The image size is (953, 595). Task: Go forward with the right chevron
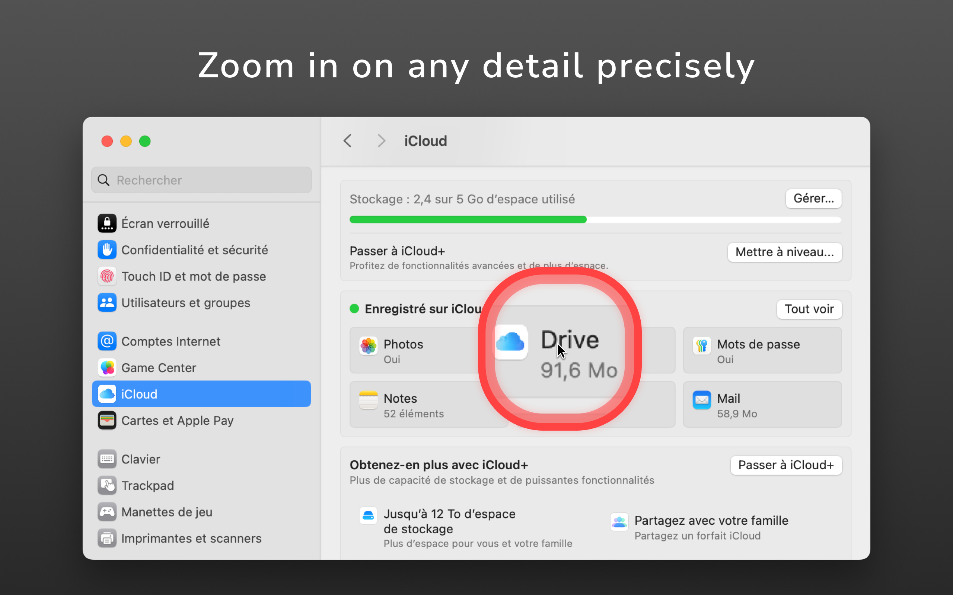click(x=381, y=141)
